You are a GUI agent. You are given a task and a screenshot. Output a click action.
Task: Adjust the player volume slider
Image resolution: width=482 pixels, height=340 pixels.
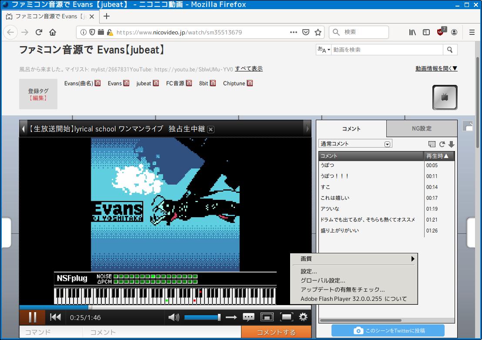[x=202, y=317]
